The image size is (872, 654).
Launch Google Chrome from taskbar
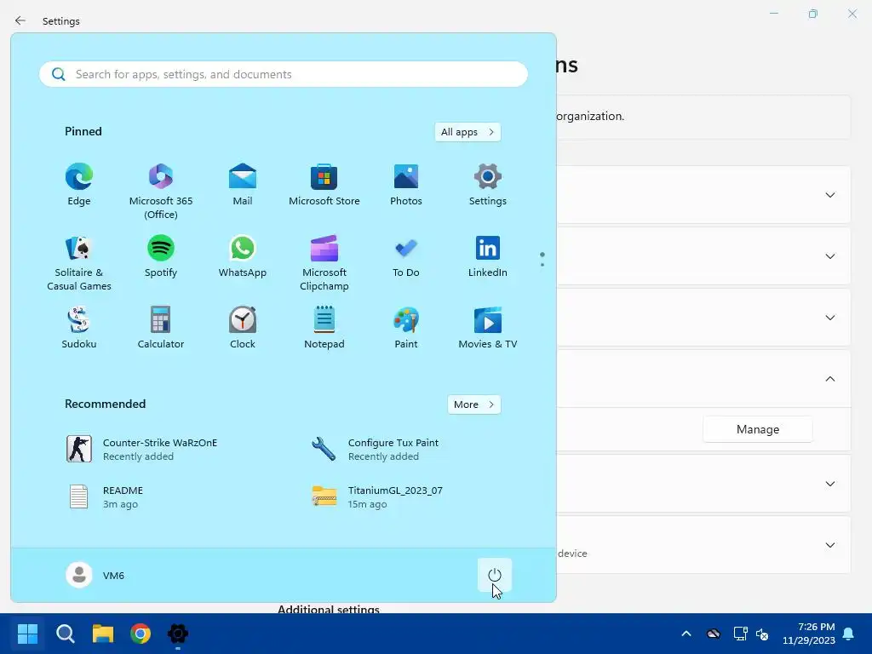click(x=141, y=634)
